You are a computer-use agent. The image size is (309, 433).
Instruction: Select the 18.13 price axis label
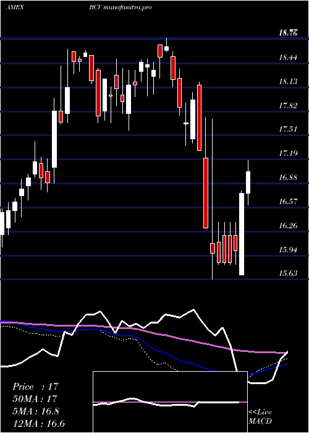tap(289, 82)
